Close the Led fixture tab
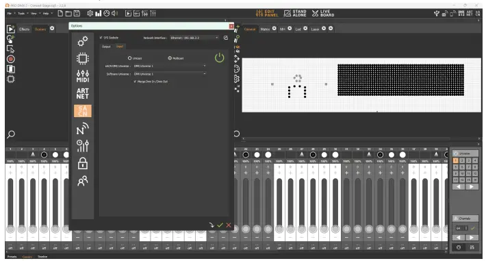This screenshot has width=486, height=261. (305, 28)
